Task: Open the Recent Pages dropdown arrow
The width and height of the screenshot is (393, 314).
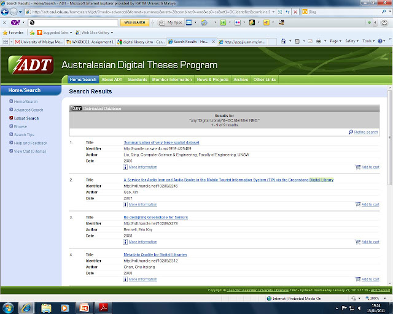Action: pos(20,12)
